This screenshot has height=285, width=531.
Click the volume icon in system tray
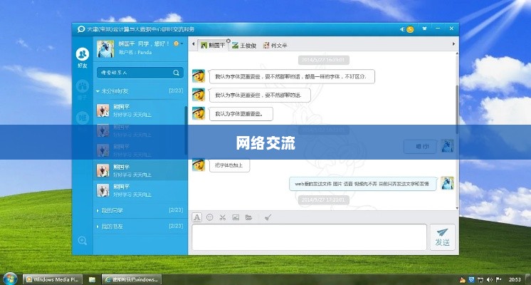489,279
